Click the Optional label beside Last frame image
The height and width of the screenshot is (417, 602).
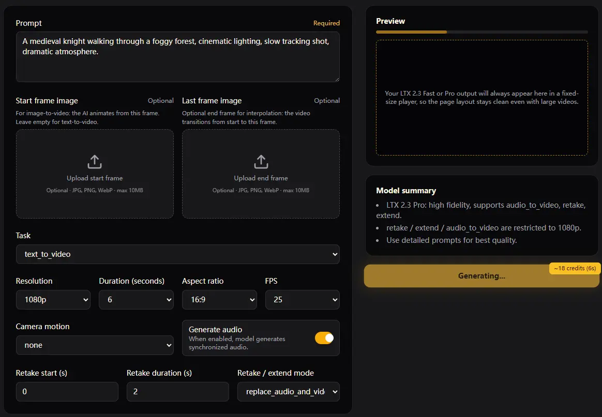coord(326,100)
